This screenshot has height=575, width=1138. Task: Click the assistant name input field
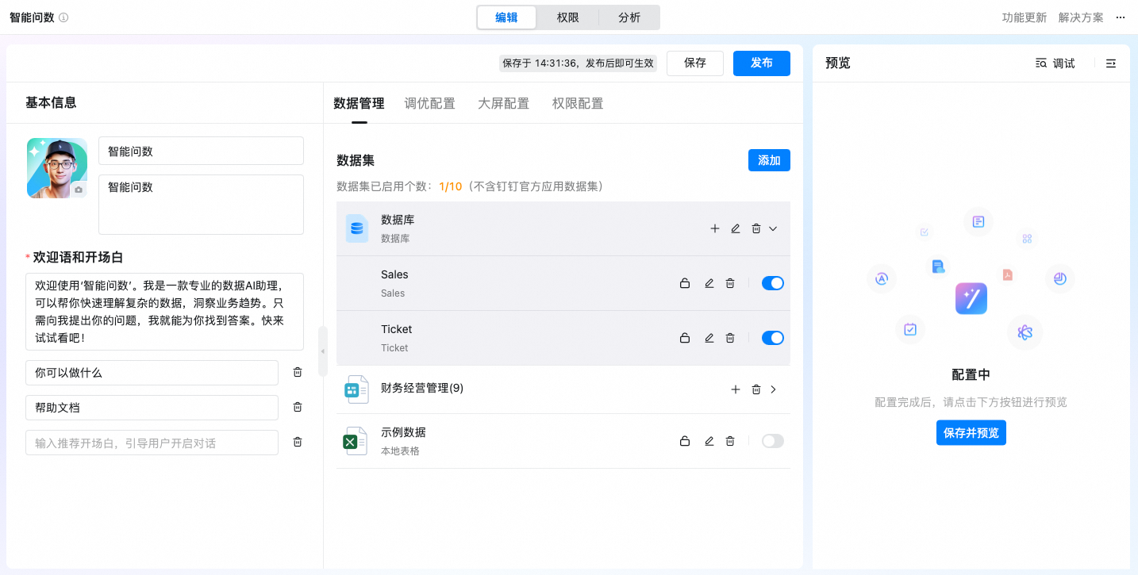tap(201, 151)
